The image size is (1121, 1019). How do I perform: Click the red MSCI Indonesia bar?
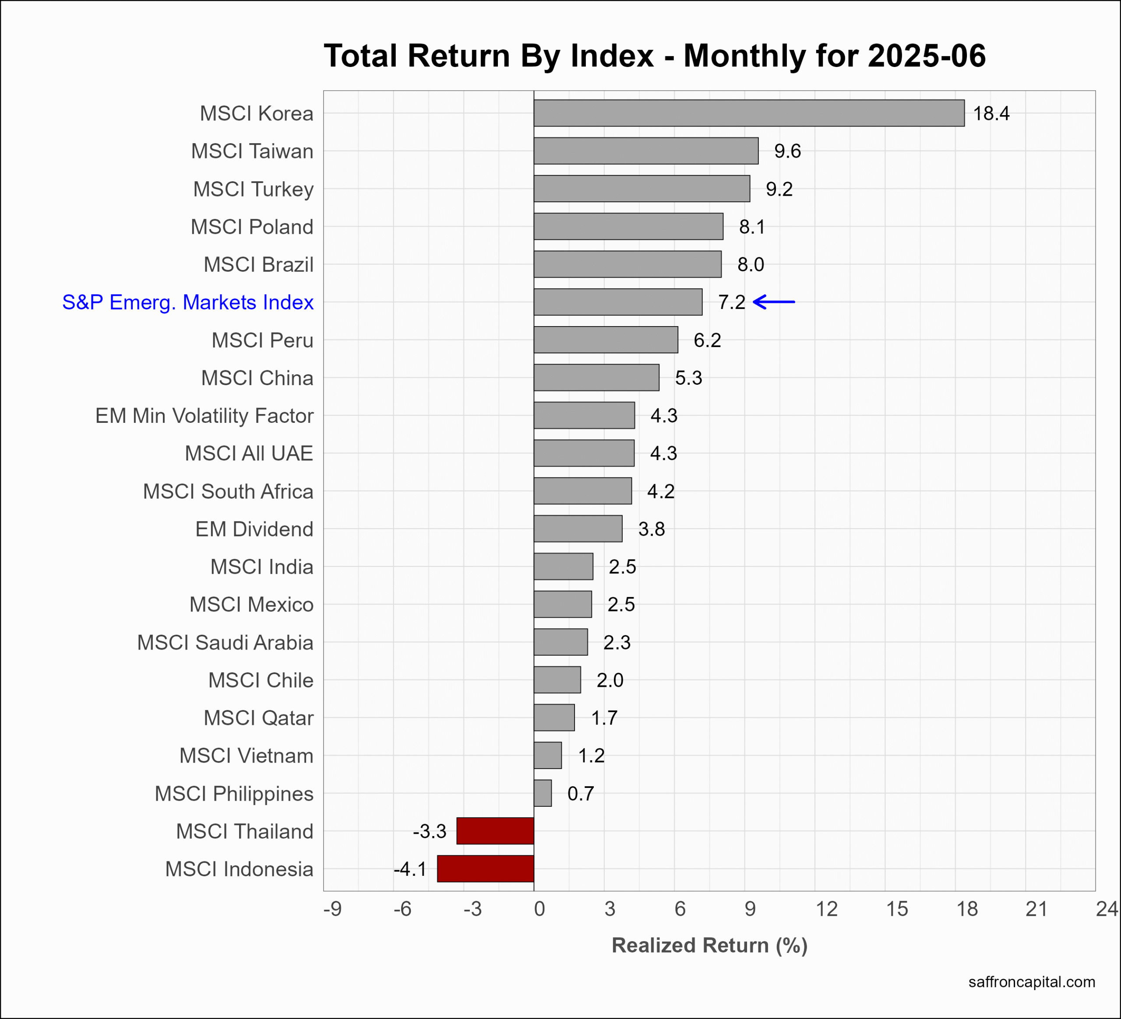coord(486,869)
